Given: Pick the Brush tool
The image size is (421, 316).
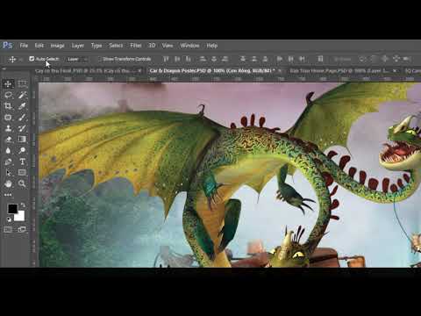Looking at the screenshot, I should [22, 117].
